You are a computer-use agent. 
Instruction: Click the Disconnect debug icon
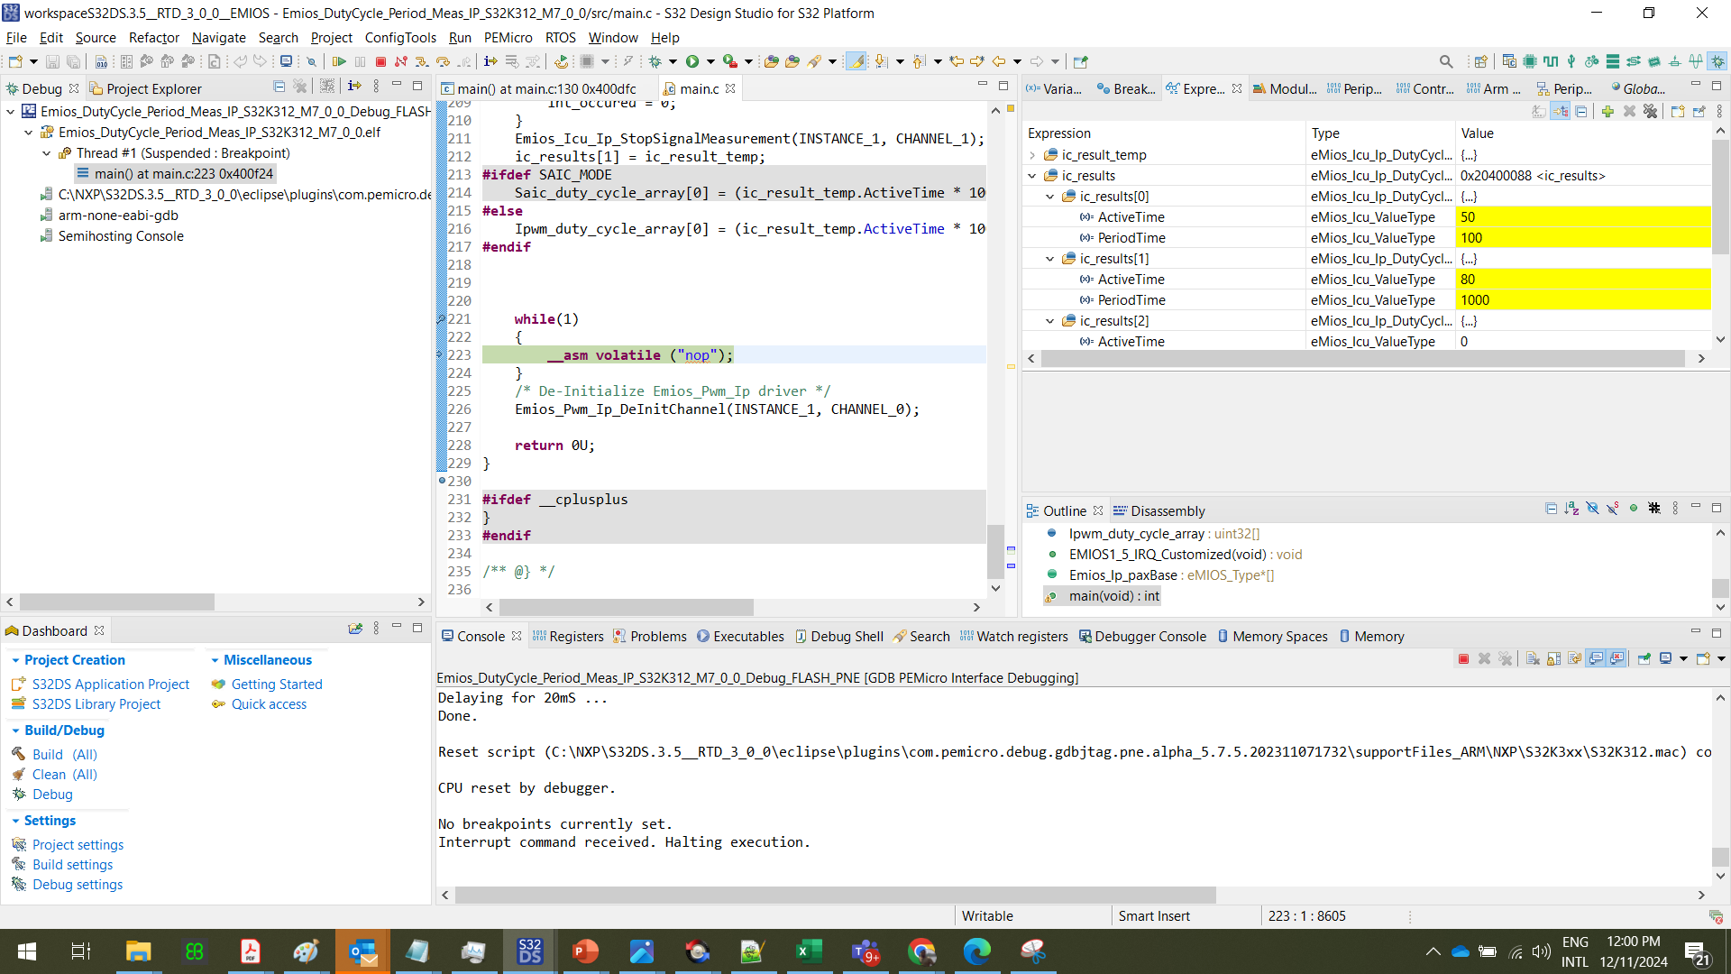pos(401,61)
